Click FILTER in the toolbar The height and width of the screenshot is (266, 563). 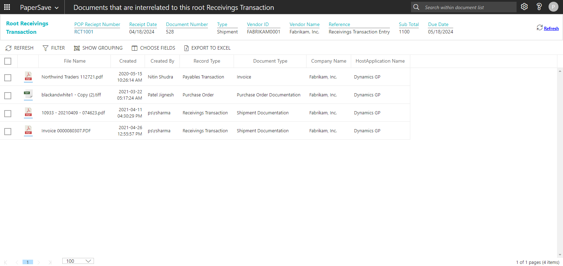click(54, 48)
